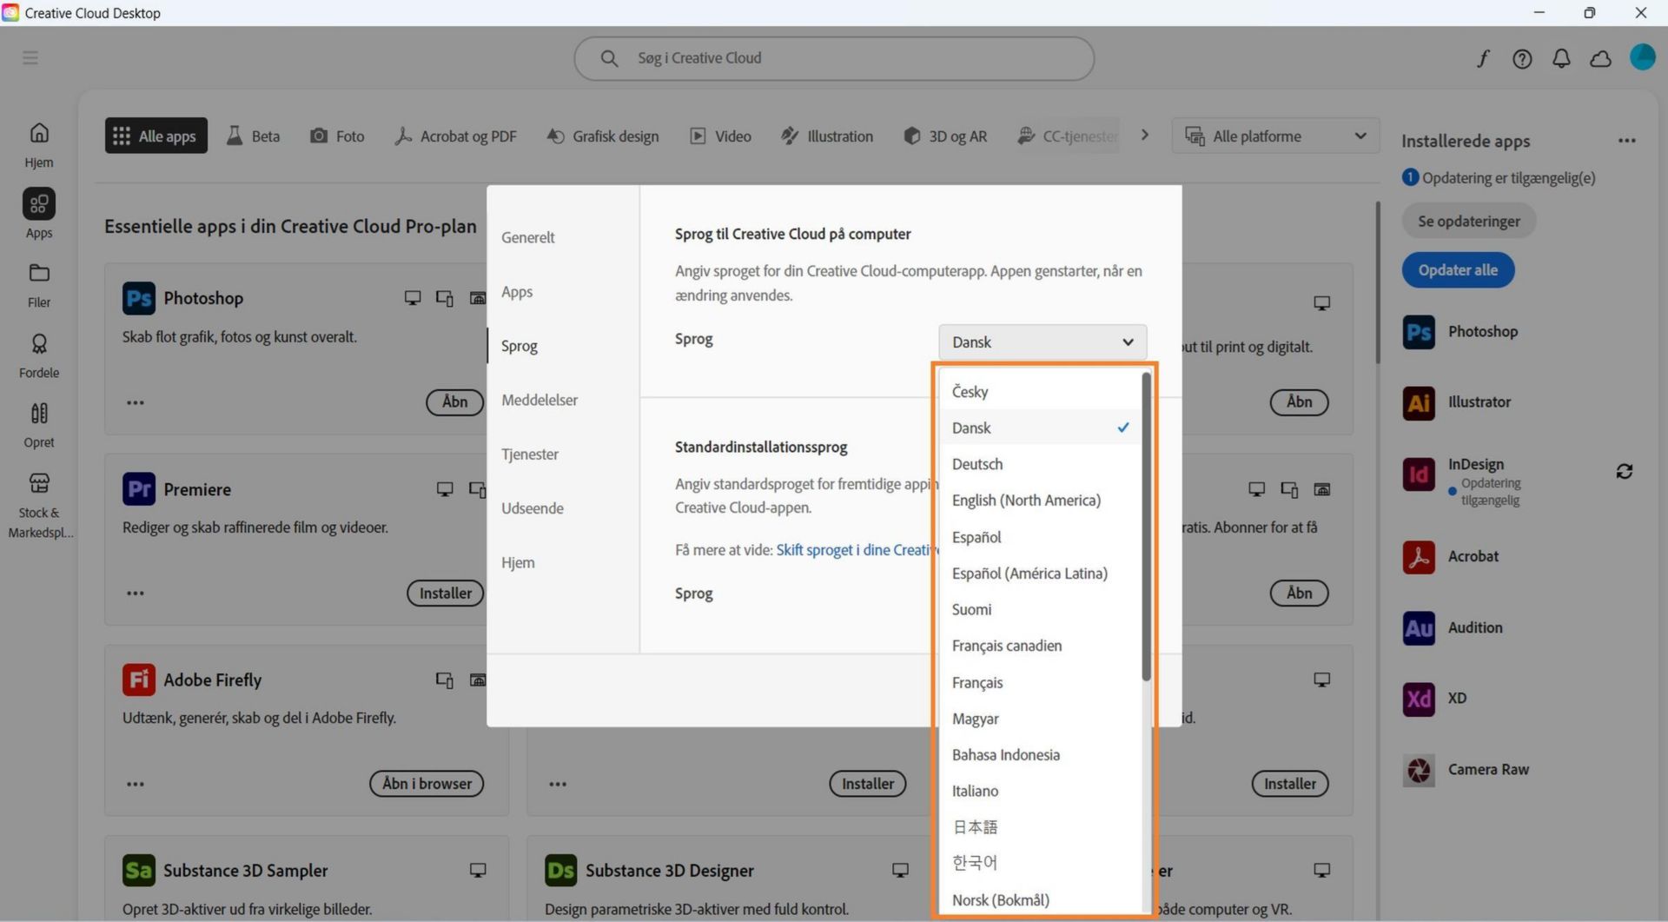Switch to Acrobat og PDF tab
Screen dimensions: 1668x922
(455, 136)
